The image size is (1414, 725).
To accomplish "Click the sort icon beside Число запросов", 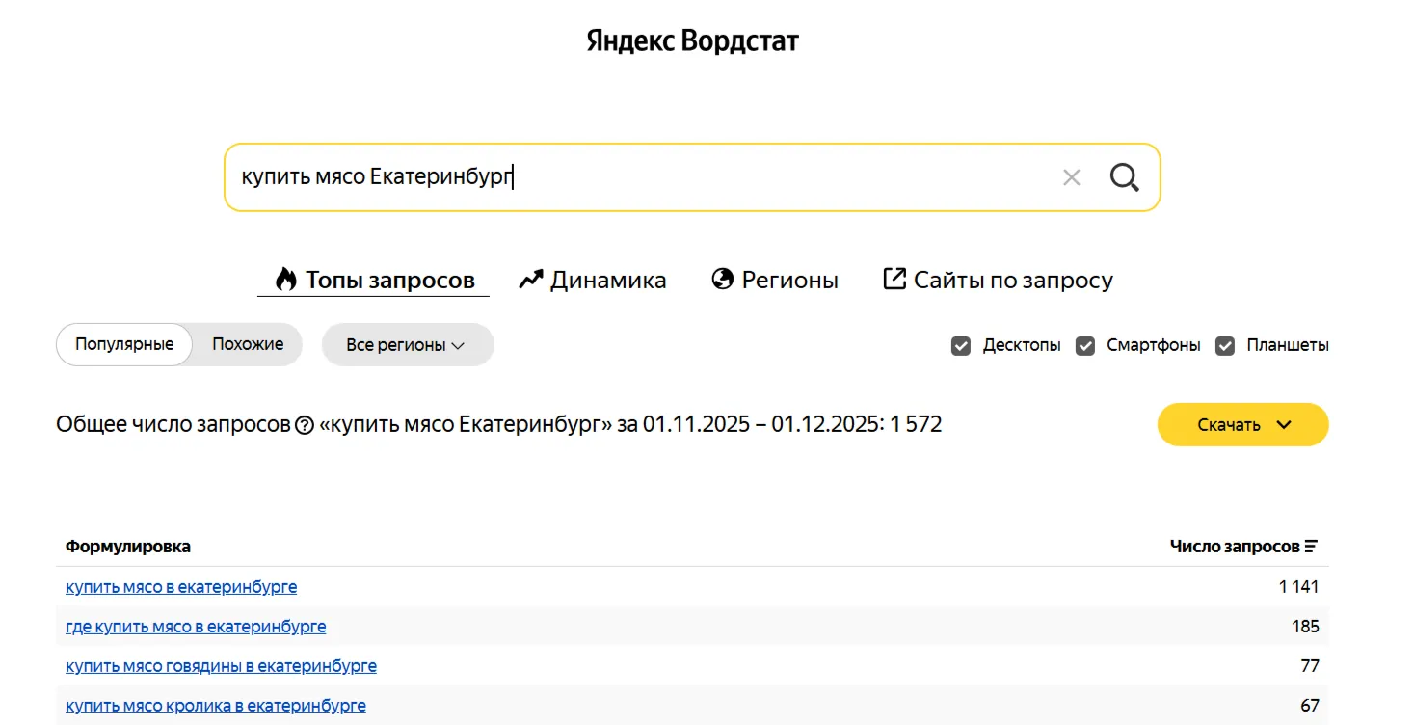I will point(1311,547).
